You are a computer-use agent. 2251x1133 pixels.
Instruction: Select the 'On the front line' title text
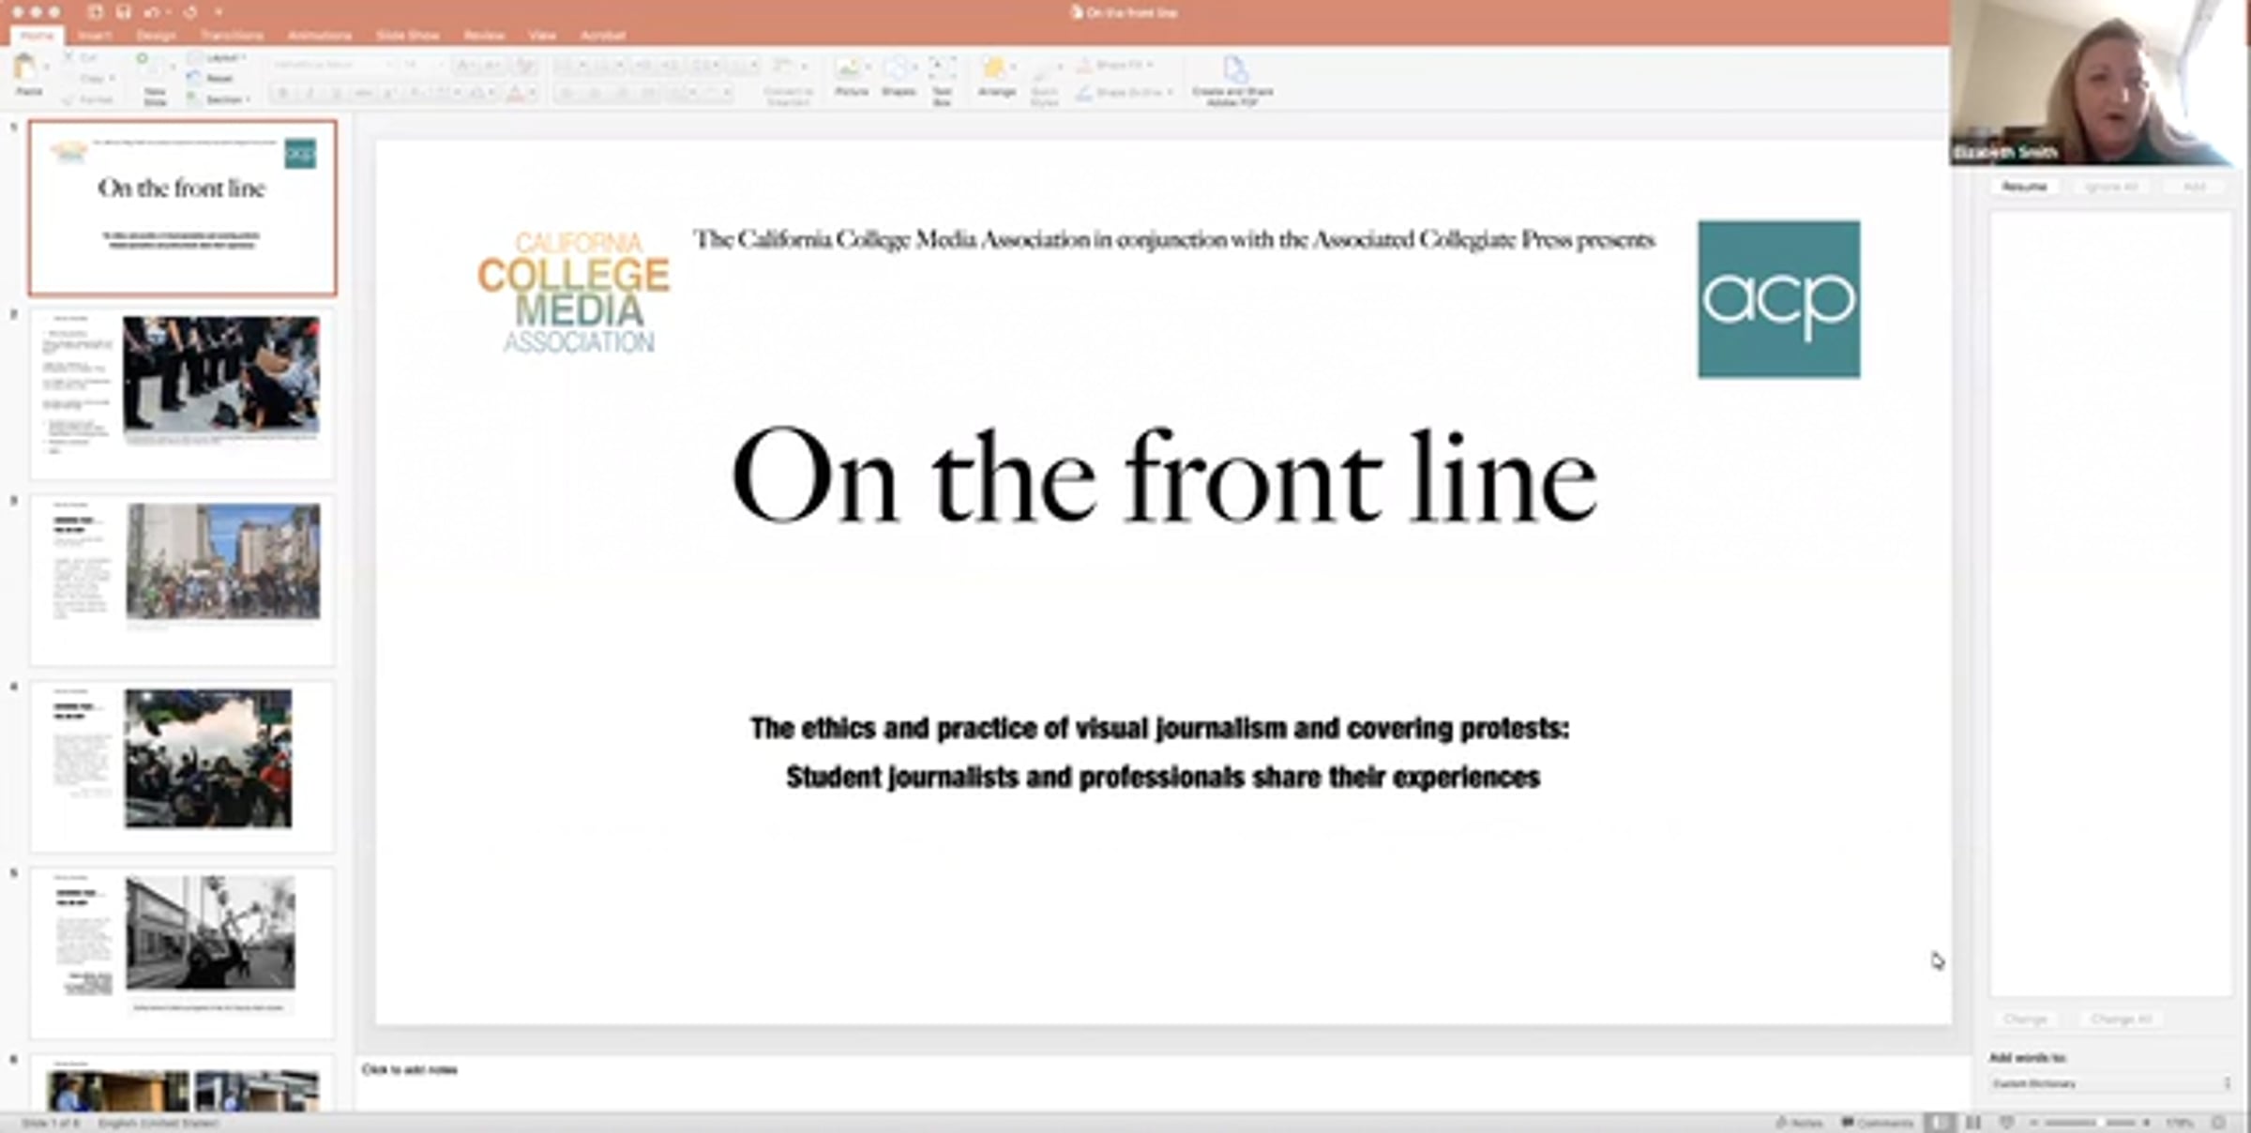tap(1164, 476)
